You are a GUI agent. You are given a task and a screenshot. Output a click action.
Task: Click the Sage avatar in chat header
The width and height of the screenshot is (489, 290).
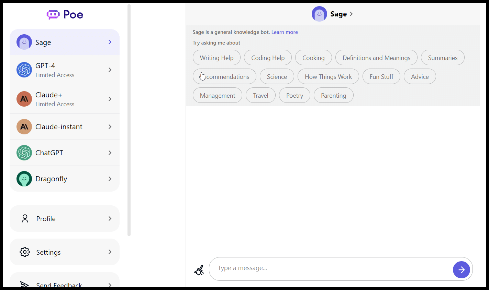(x=319, y=14)
